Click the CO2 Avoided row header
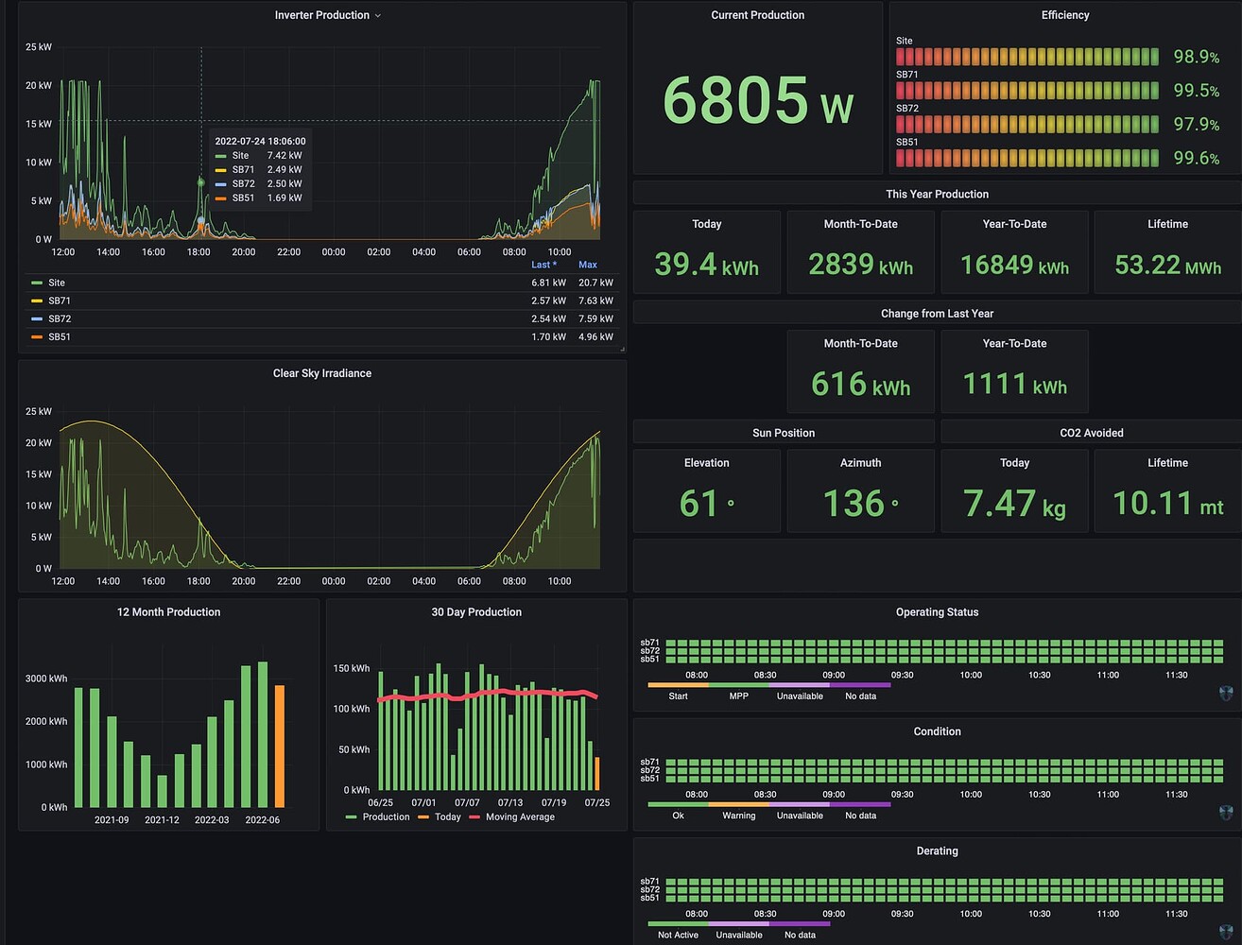Screen dimensions: 1242x945 1092,433
